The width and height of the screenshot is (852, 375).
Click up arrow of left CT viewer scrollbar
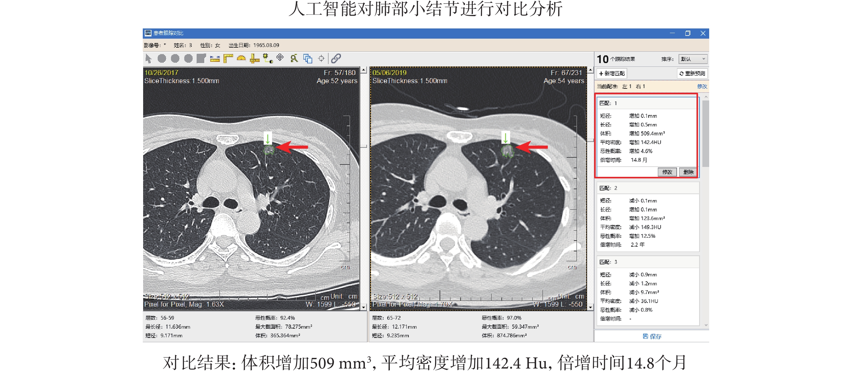(364, 70)
